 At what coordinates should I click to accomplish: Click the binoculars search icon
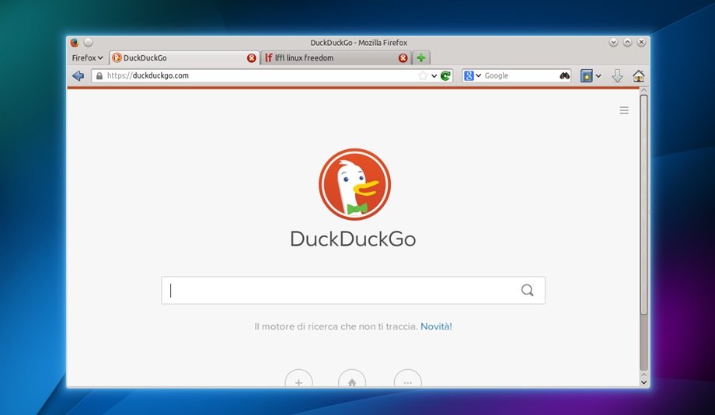[564, 75]
